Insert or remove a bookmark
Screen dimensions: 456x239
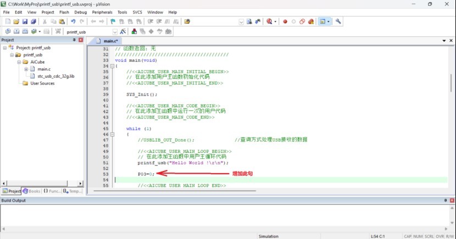[113, 21]
